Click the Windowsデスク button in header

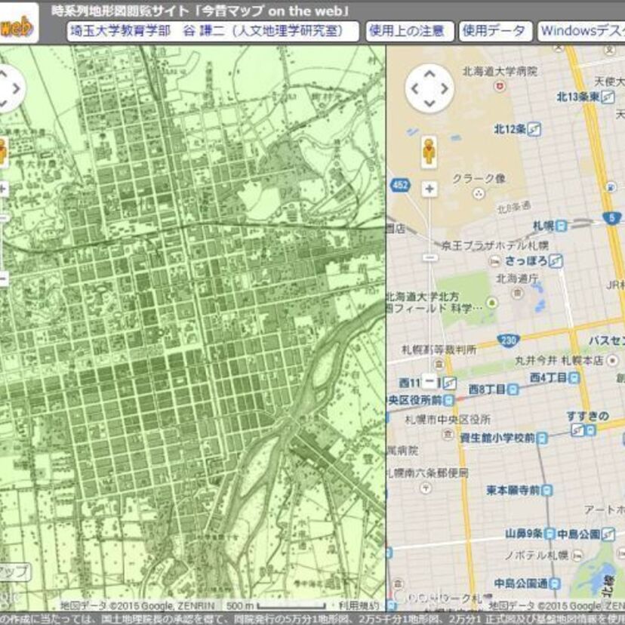tap(581, 31)
